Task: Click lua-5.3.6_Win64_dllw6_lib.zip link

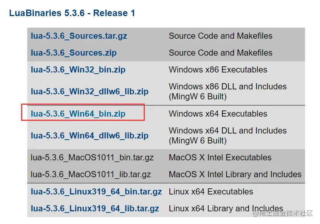Action: (x=90, y=136)
